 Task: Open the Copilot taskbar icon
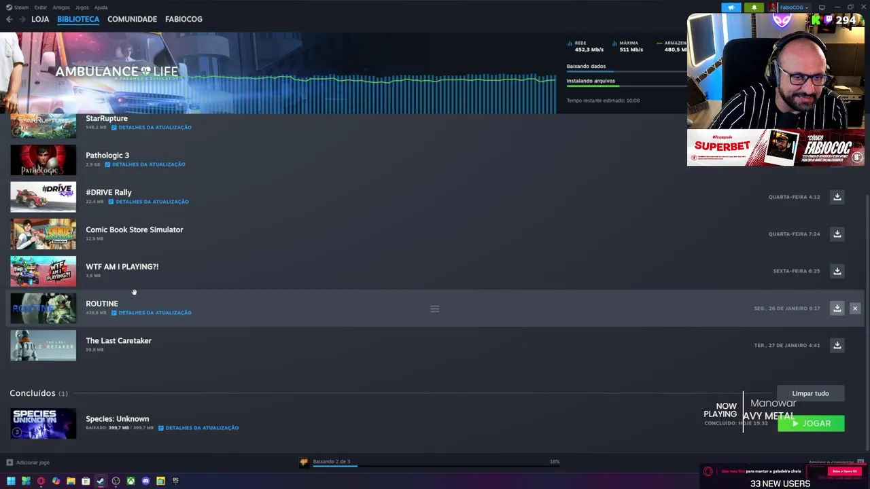pyautogui.click(x=56, y=481)
